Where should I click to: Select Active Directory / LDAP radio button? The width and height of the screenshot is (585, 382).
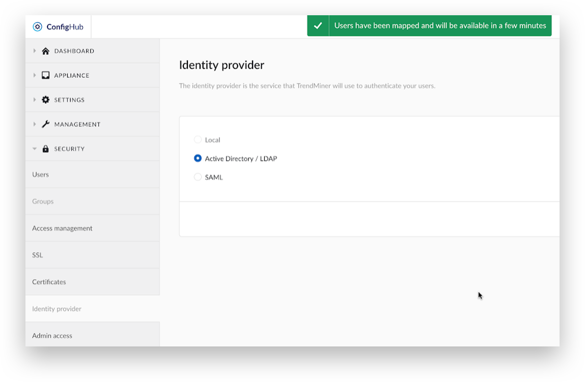point(198,158)
